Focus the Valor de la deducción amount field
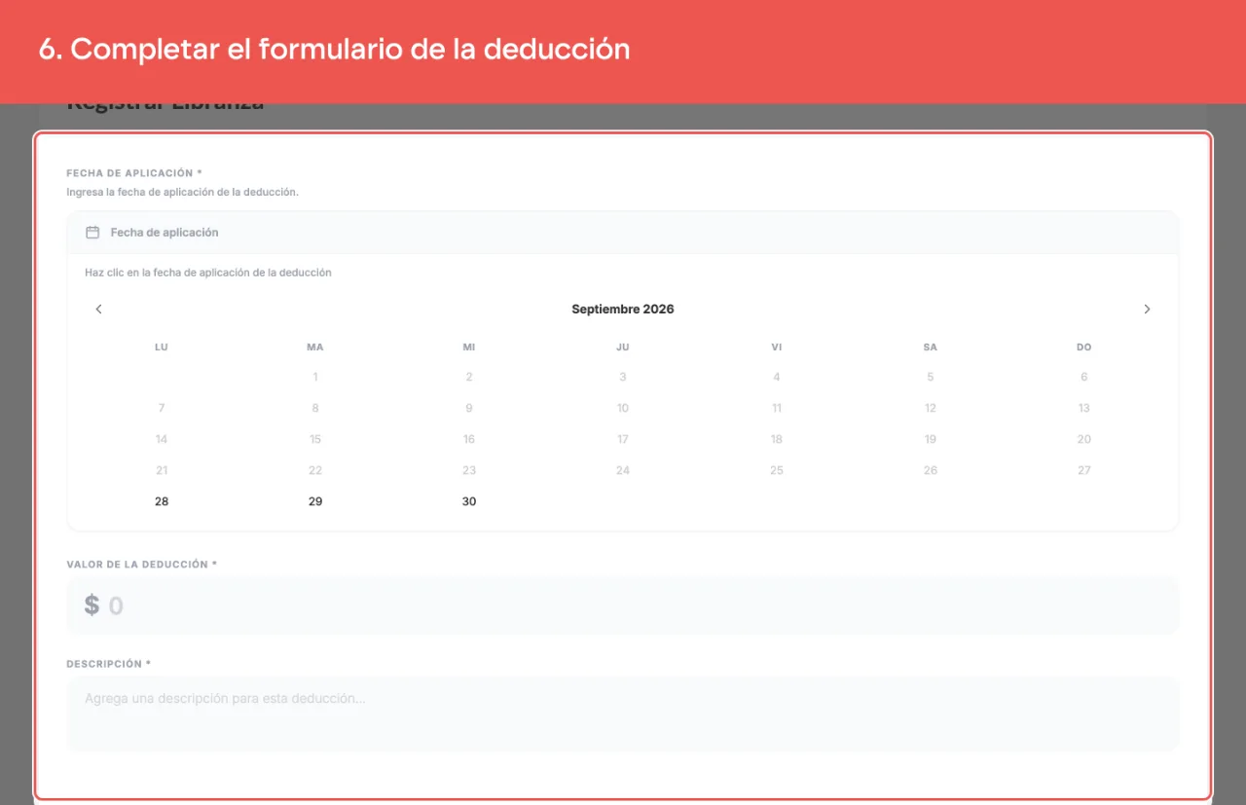Image resolution: width=1246 pixels, height=805 pixels. (623, 605)
